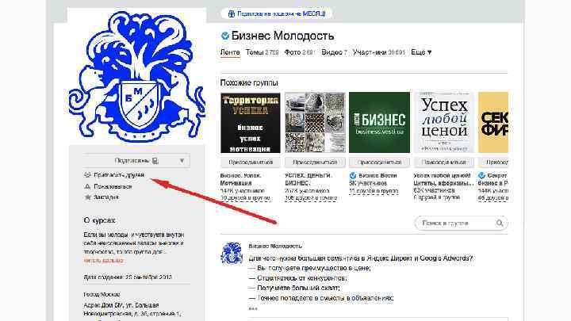Image resolution: width=571 pixels, height=321 pixels.
Task: Click Пожаловаться link
Action: (x=113, y=186)
